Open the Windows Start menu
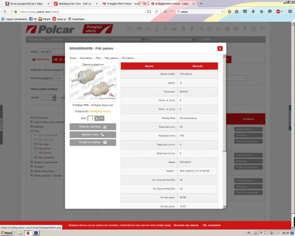Screen dimensions: 295x236 6,232
